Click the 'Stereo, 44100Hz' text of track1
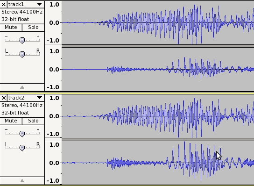Image resolution: width=254 pixels, height=186 pixels. (22, 12)
